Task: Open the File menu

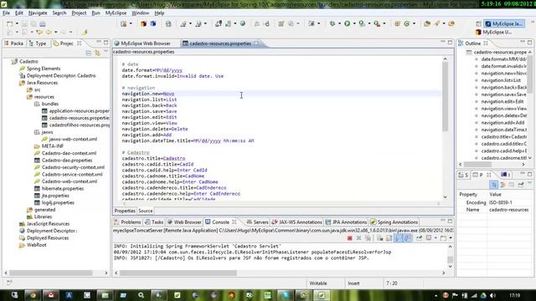Action: click(x=6, y=13)
